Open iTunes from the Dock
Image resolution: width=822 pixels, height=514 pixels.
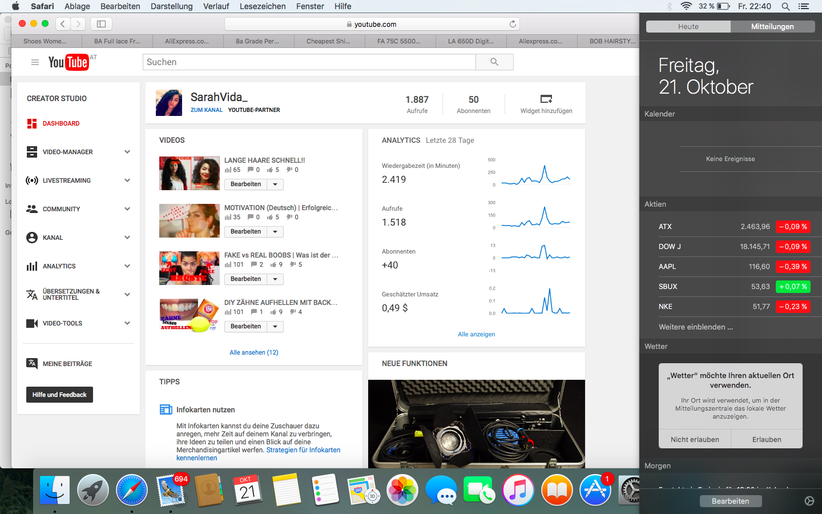click(518, 491)
